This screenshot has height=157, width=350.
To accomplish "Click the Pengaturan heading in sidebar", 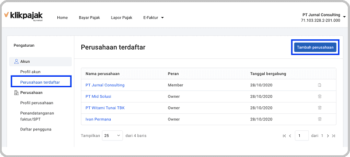I will coord(24,45).
